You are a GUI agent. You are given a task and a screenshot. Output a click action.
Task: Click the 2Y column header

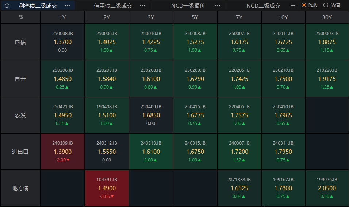107,17
